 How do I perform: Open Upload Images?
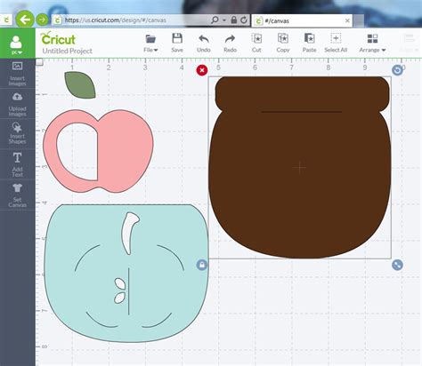click(x=17, y=104)
